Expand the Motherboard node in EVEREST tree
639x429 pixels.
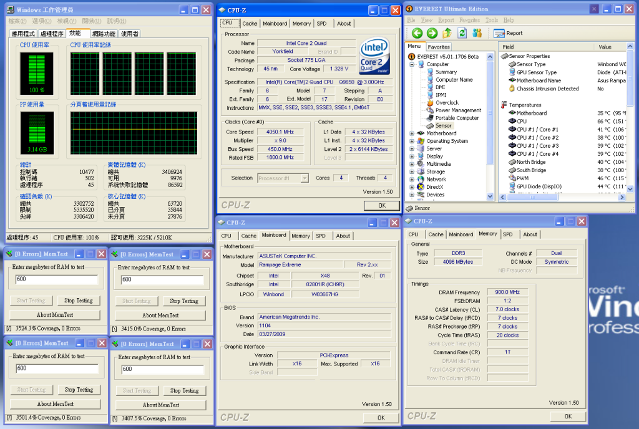coord(412,133)
